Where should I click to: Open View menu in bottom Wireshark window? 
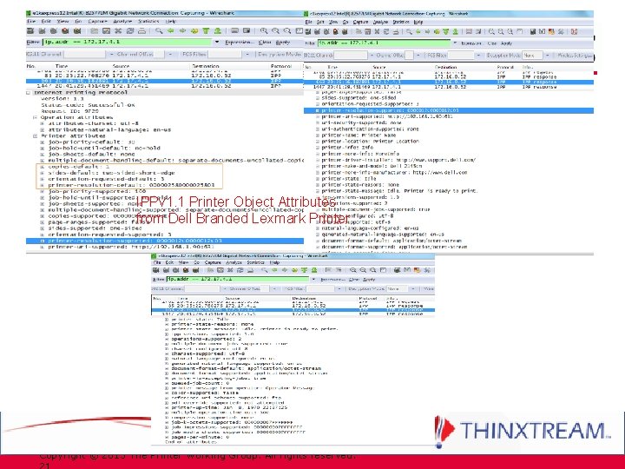[x=184, y=262]
